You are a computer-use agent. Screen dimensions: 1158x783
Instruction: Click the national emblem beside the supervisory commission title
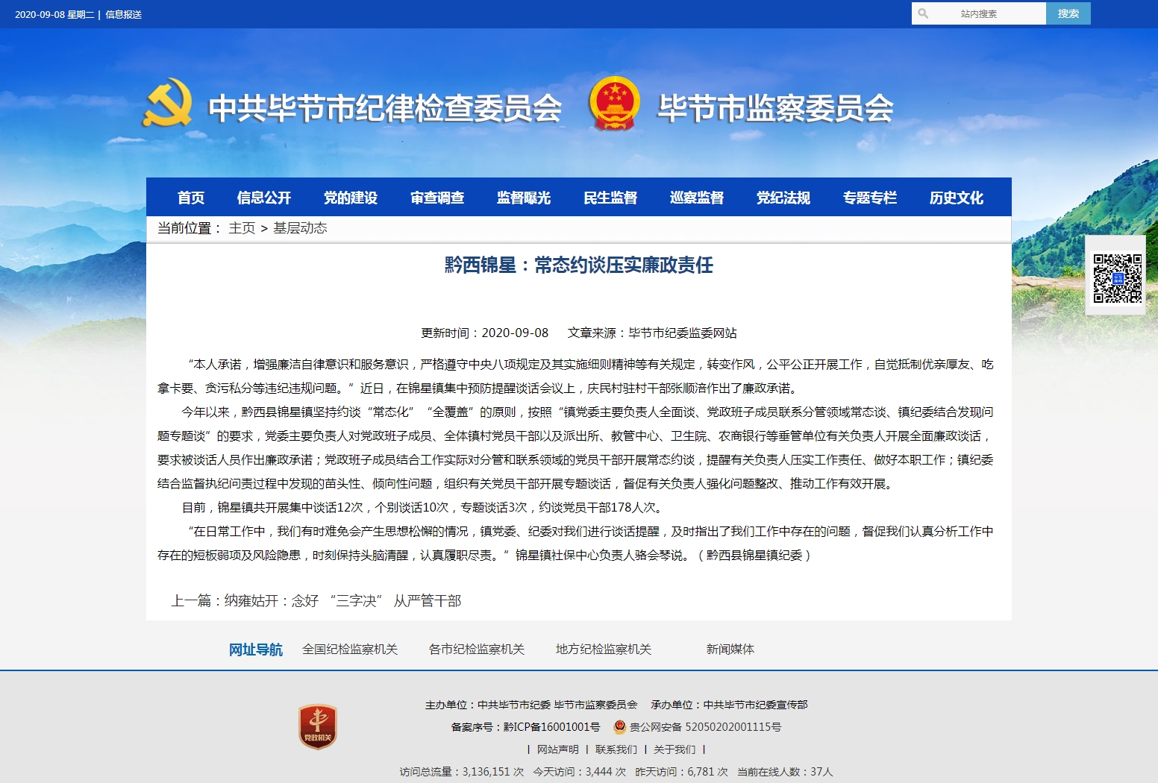pyautogui.click(x=614, y=103)
